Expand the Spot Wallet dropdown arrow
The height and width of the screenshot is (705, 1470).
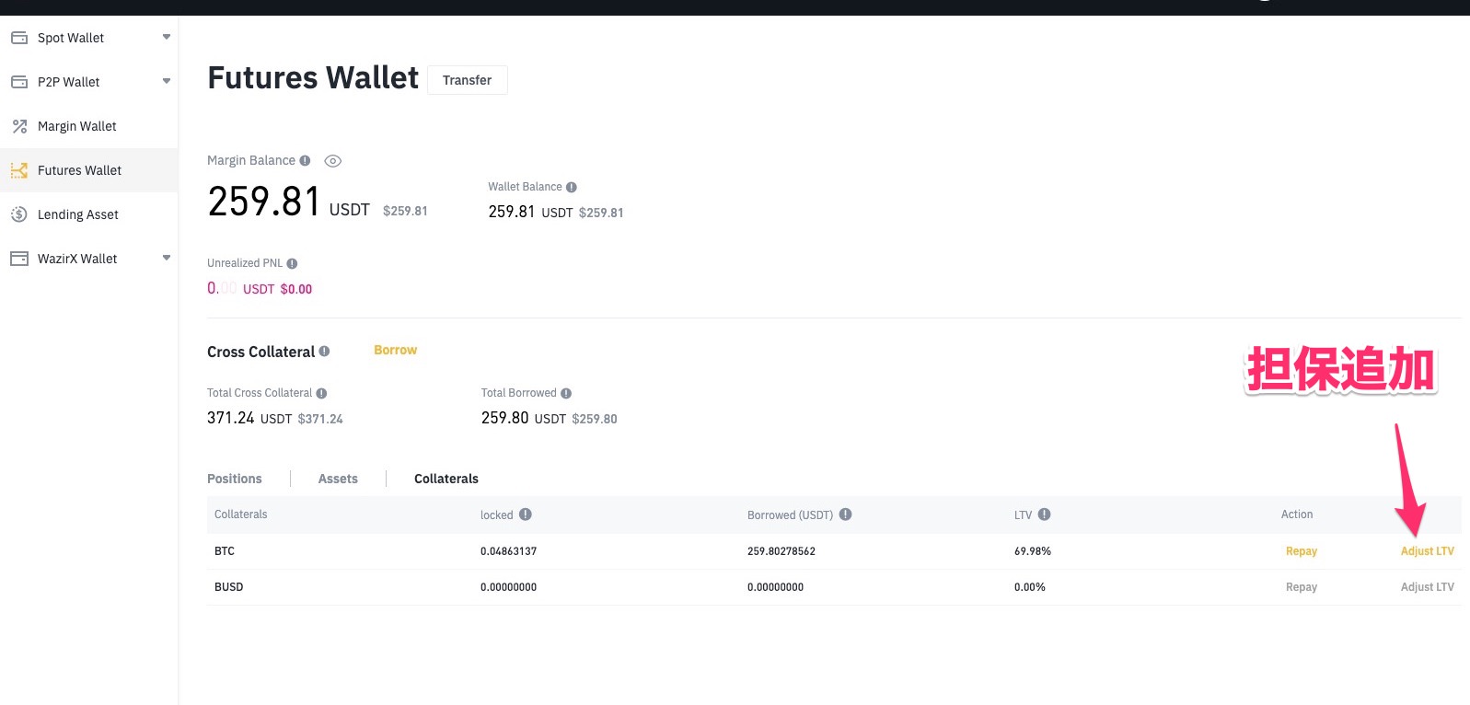click(x=167, y=37)
